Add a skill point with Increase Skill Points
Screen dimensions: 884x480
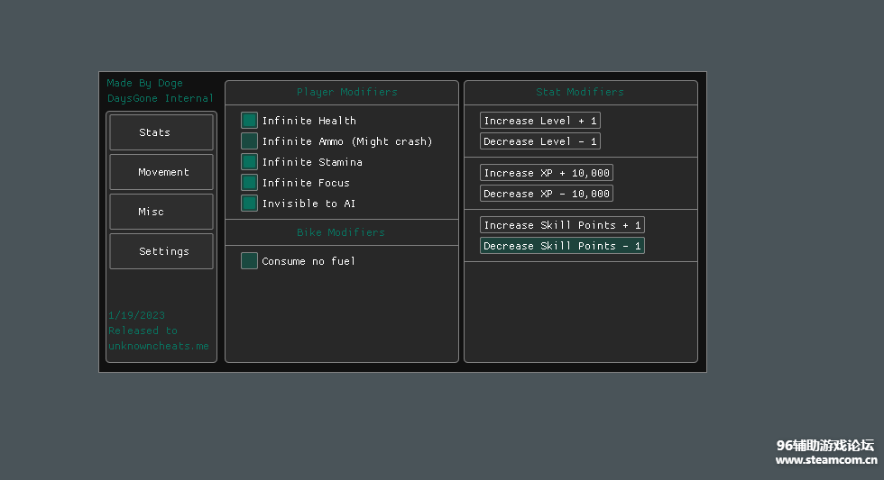562,225
